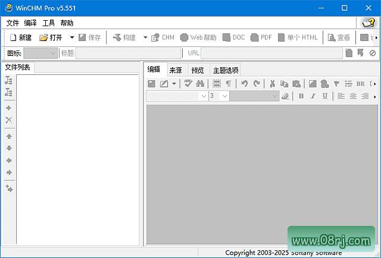Switch to the 来源 tab
Viewport: 381px width, 258px height.
coord(176,70)
